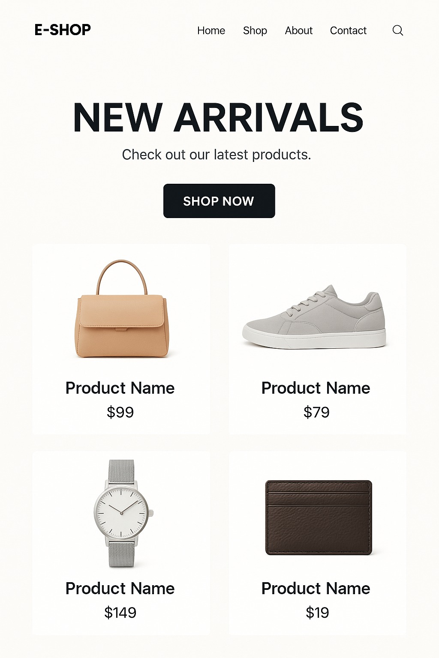Click the NEW ARRIVALS heading

[219, 117]
